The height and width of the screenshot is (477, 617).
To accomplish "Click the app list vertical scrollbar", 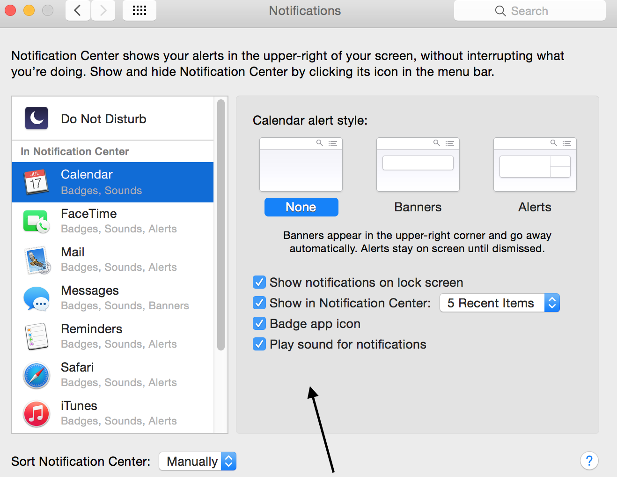I will click(221, 225).
